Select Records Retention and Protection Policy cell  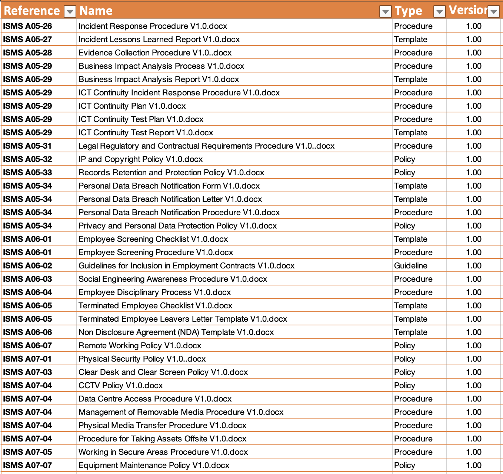(x=234, y=173)
